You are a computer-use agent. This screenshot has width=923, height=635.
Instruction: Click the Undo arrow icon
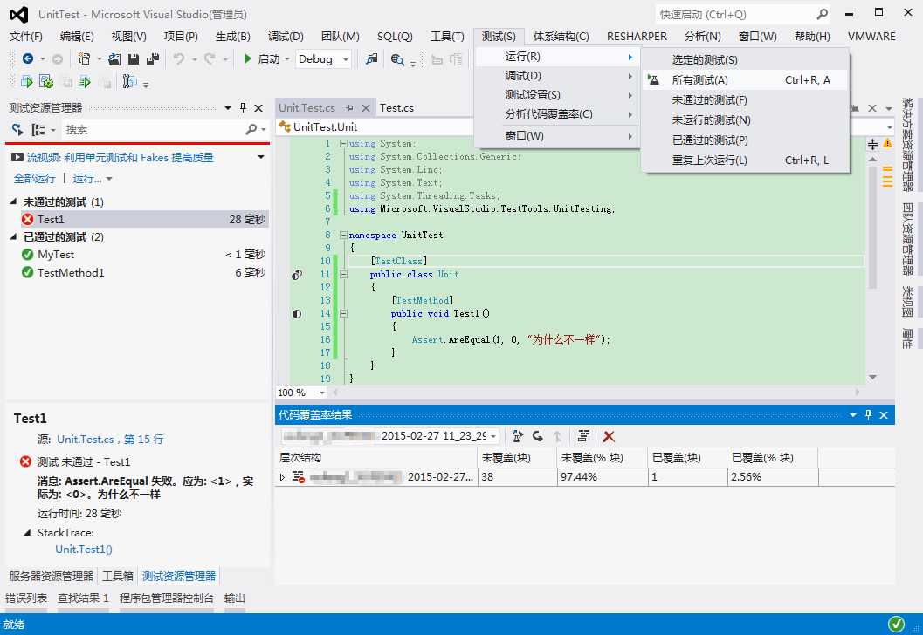click(179, 58)
